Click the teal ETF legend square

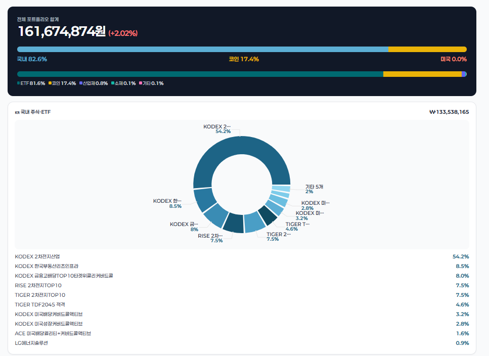pyautogui.click(x=18, y=83)
